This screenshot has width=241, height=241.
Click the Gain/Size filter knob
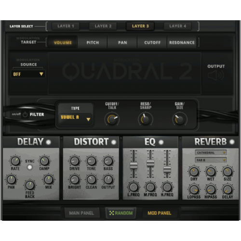180,119
